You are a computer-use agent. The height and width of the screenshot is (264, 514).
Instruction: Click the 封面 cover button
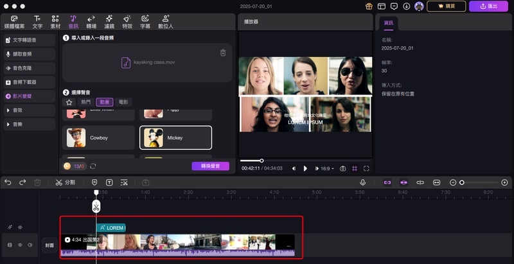pyautogui.click(x=49, y=245)
